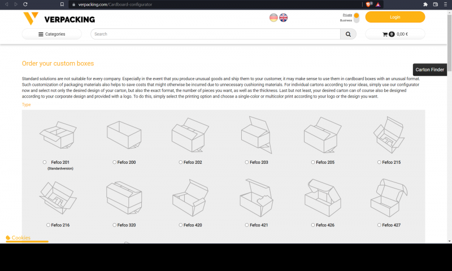452x271 pixels.
Task: Select the Fefco 421 radio button
Action: click(x=247, y=225)
